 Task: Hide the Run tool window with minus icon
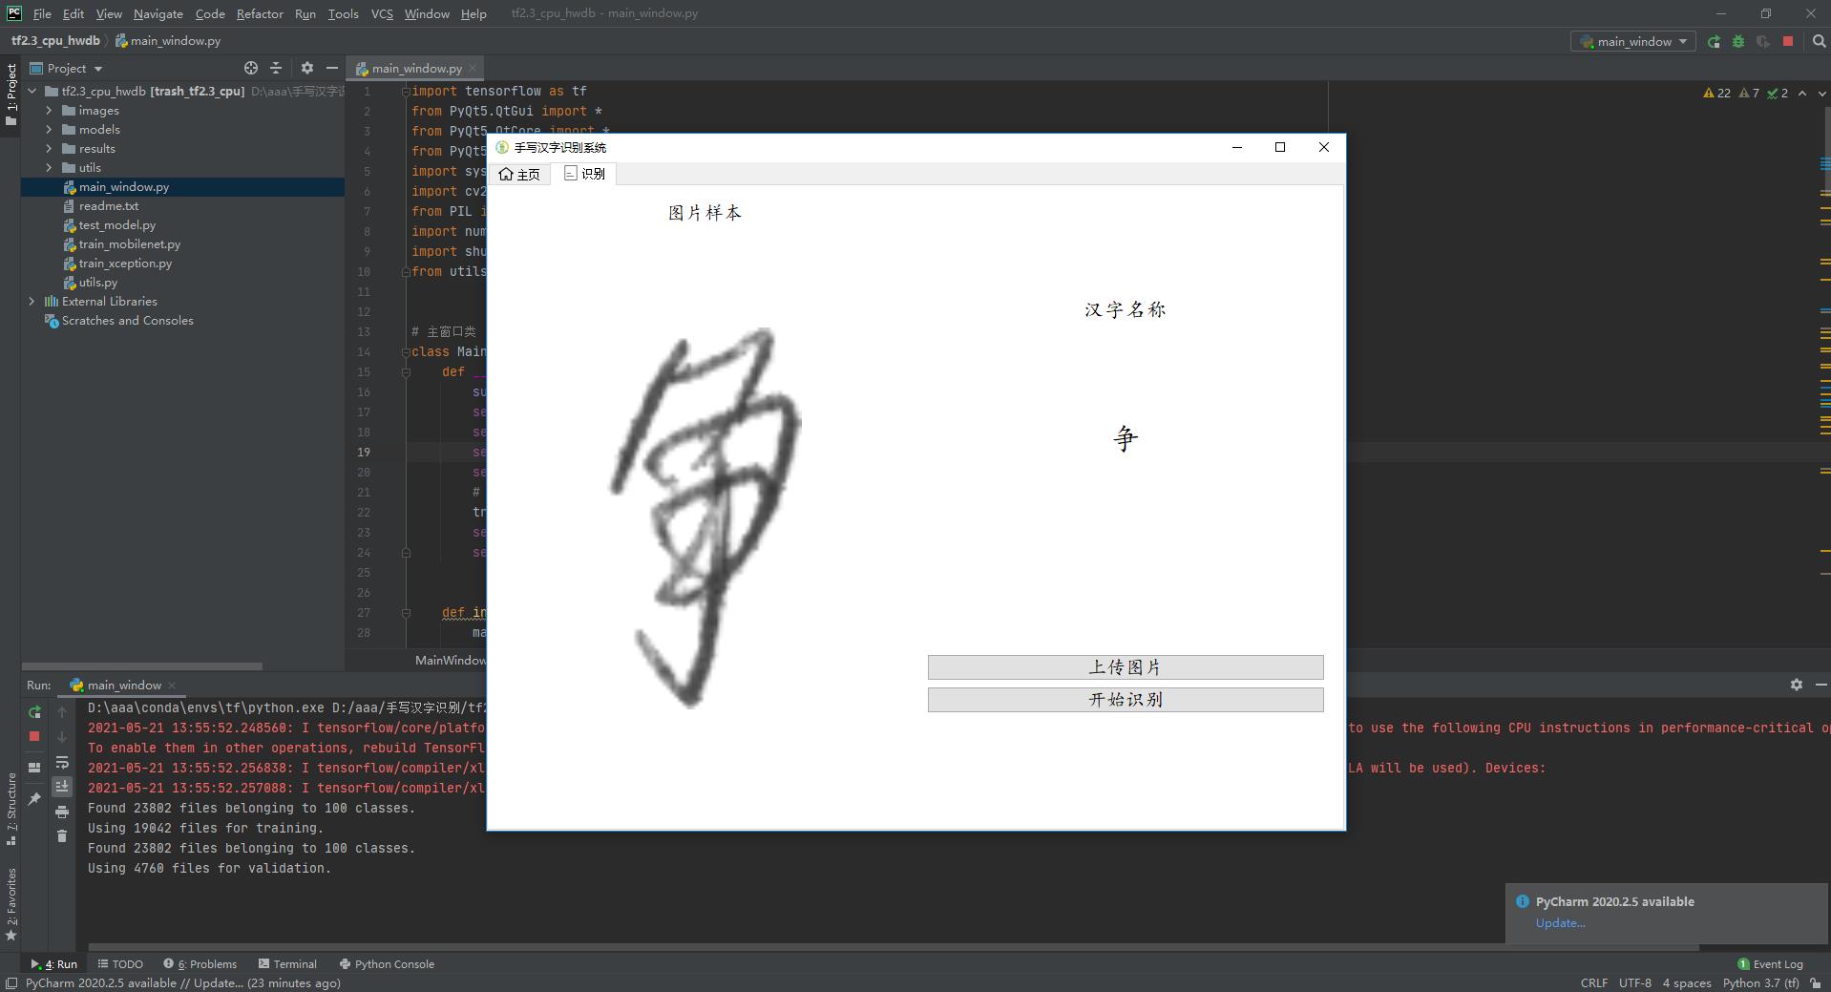[x=1820, y=685]
